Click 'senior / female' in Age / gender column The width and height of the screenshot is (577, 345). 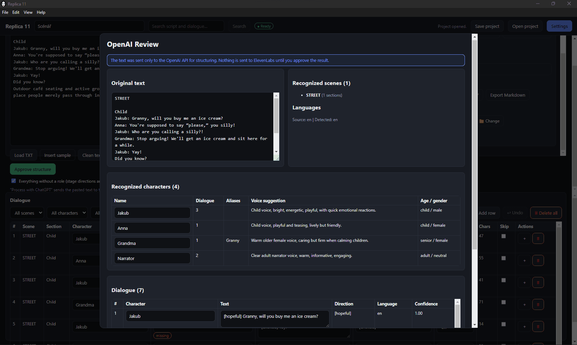coord(434,240)
